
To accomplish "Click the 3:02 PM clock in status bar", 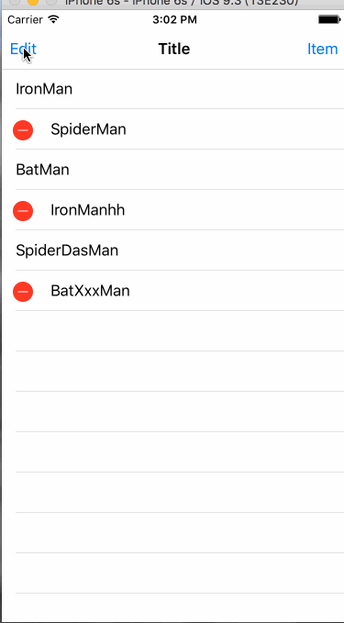I will coord(174,19).
